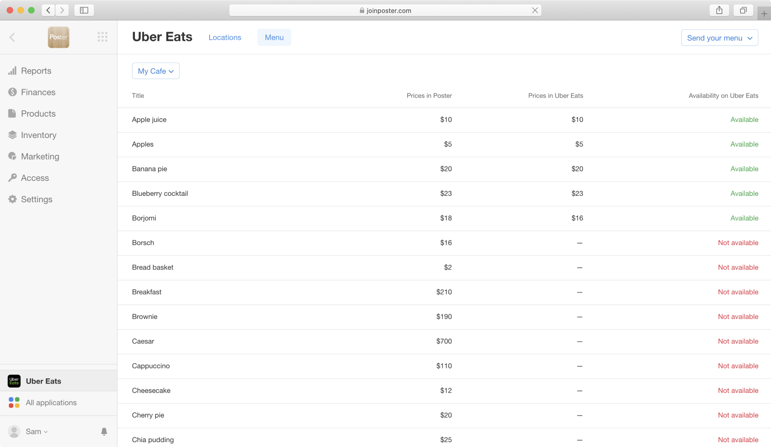Click the Poster logo icon

[x=59, y=37]
